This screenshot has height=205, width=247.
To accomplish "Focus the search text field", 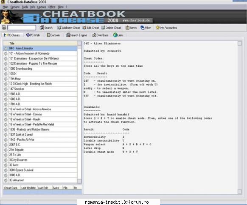I will [x=22, y=28].
